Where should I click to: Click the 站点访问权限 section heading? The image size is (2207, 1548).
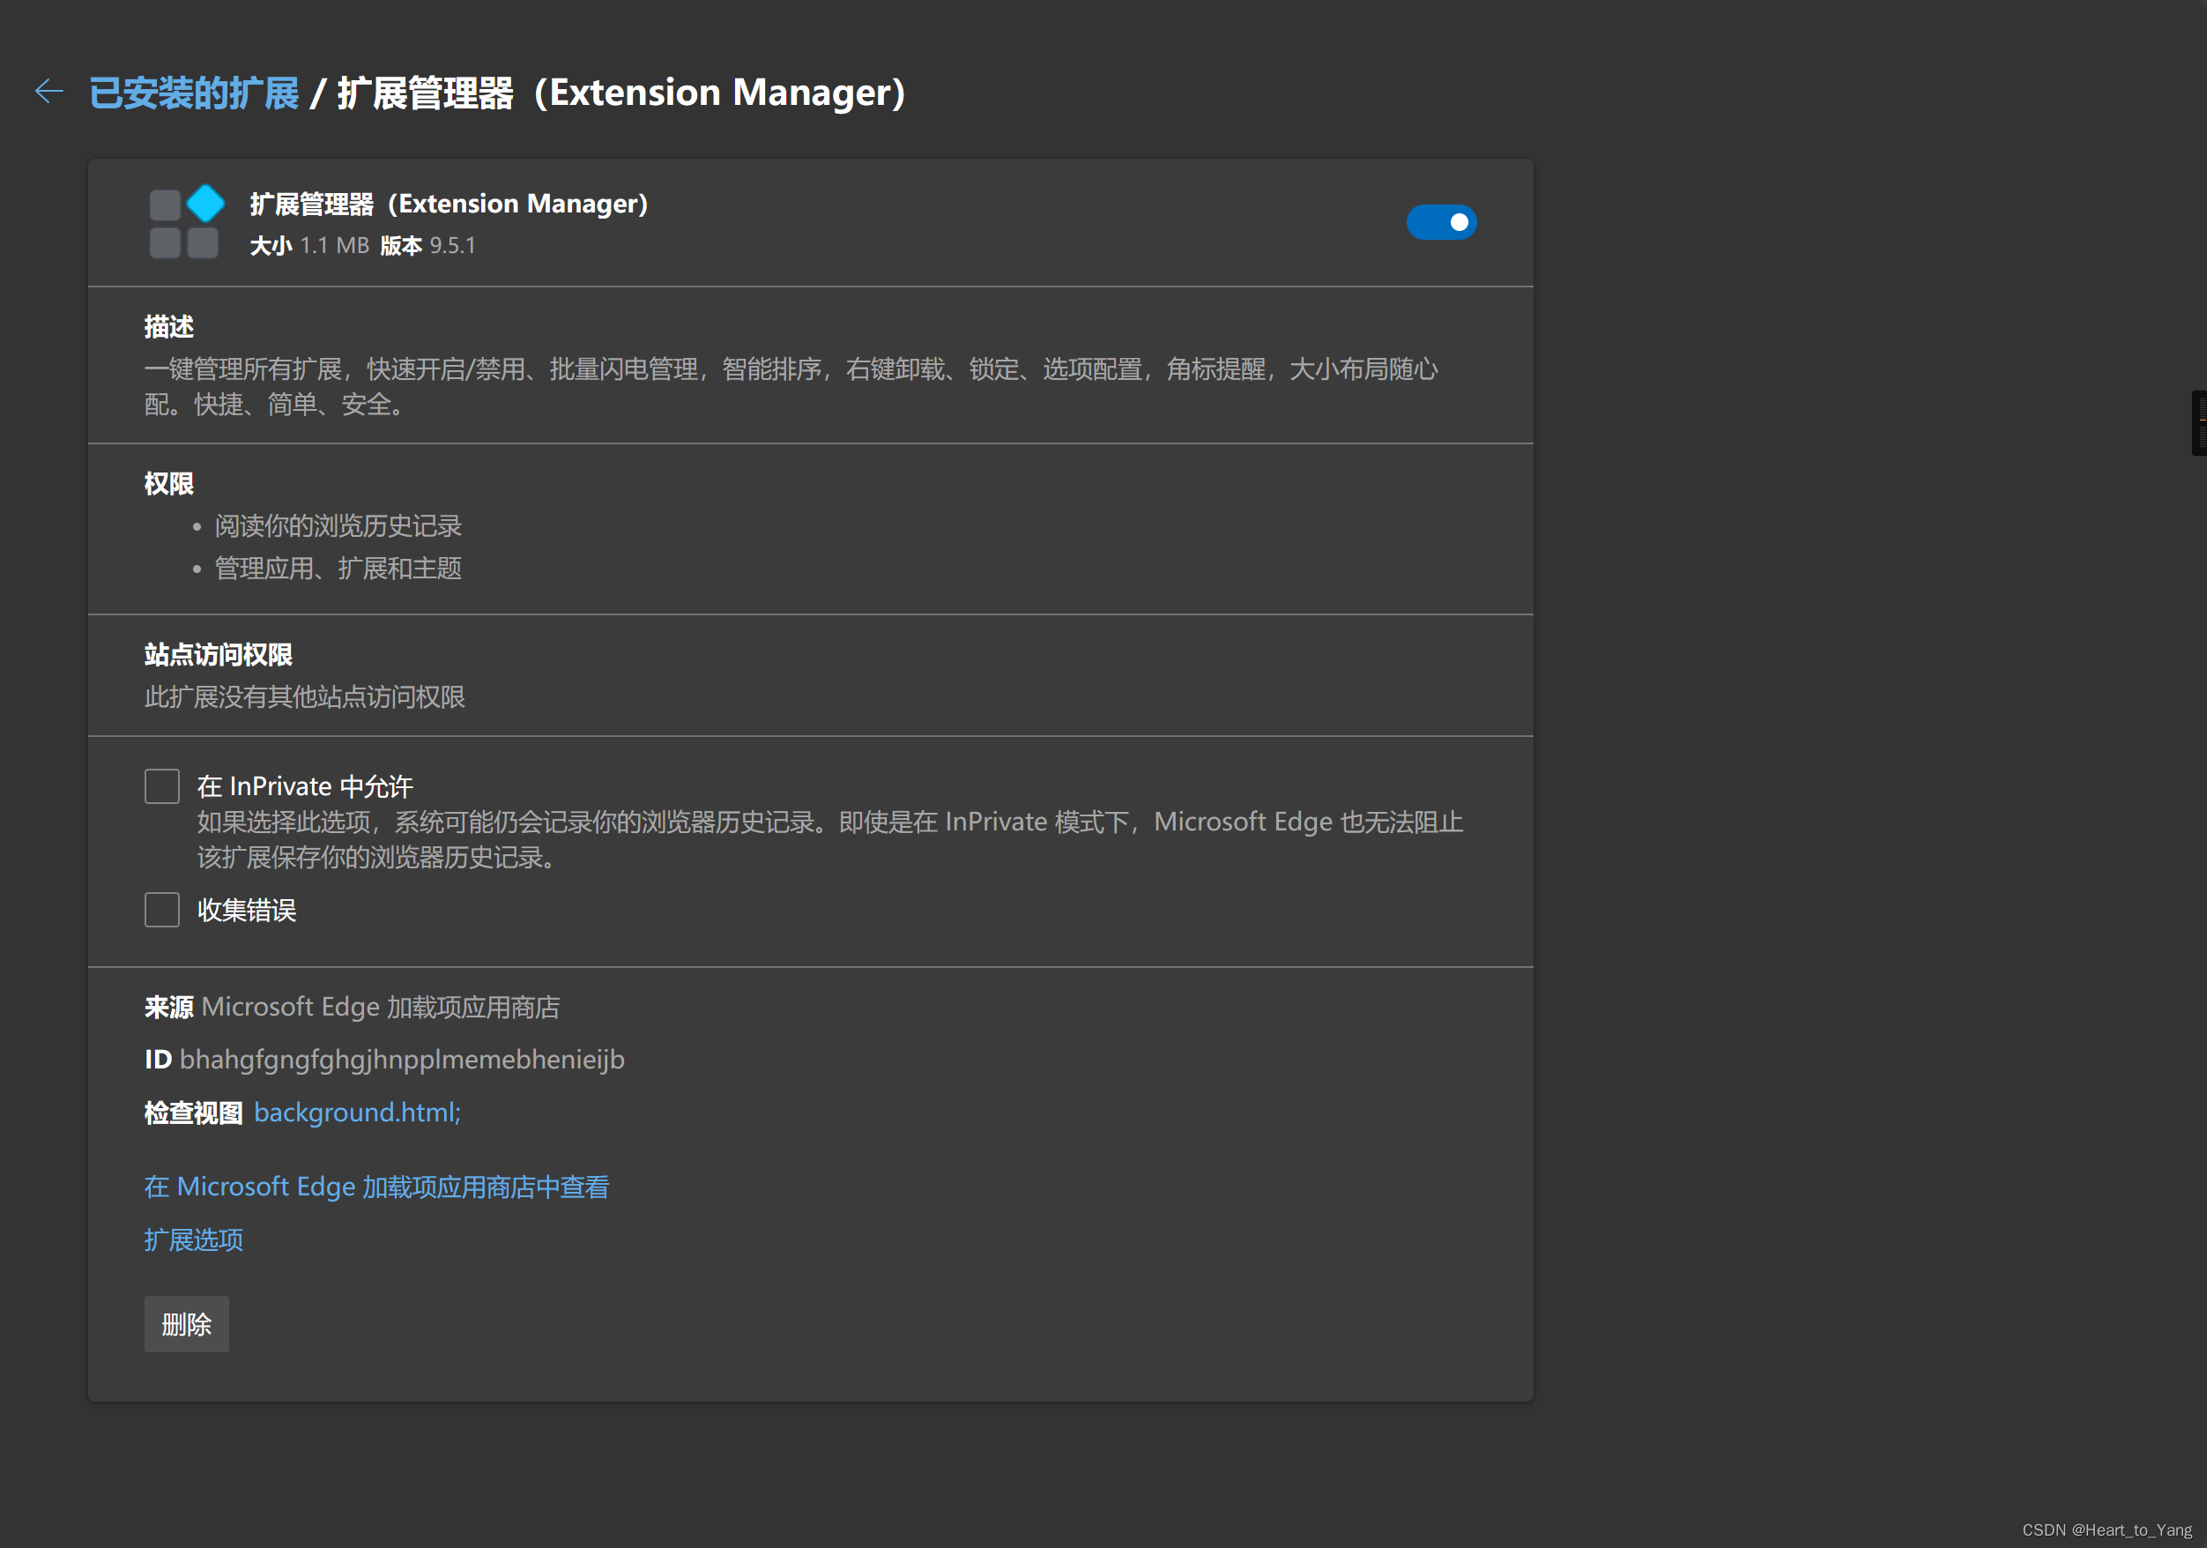[x=219, y=655]
